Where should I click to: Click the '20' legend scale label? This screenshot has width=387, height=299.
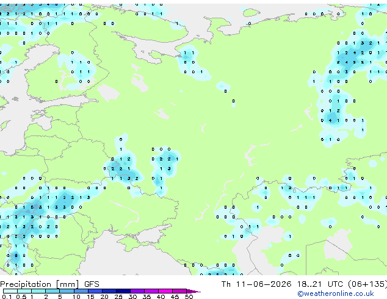coord(104,297)
